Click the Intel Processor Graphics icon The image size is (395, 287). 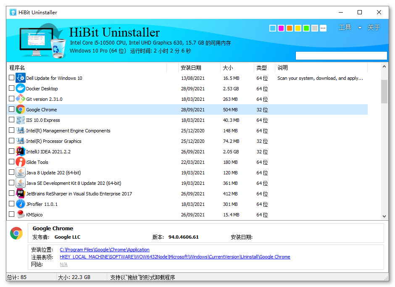(x=21, y=141)
